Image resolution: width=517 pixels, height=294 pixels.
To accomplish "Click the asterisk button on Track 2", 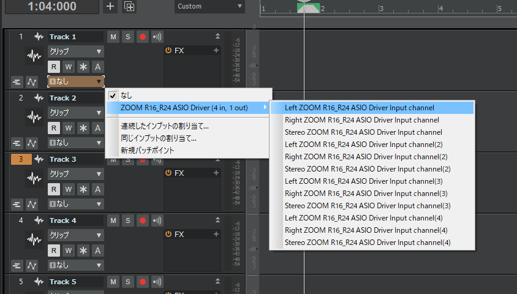I will (83, 128).
